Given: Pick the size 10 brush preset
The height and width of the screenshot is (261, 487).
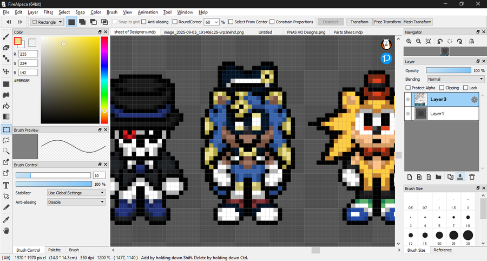Looking at the screenshot, I should (x=468, y=219).
